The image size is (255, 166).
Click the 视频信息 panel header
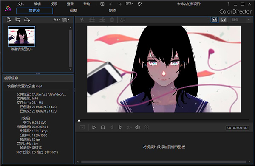[38, 78]
